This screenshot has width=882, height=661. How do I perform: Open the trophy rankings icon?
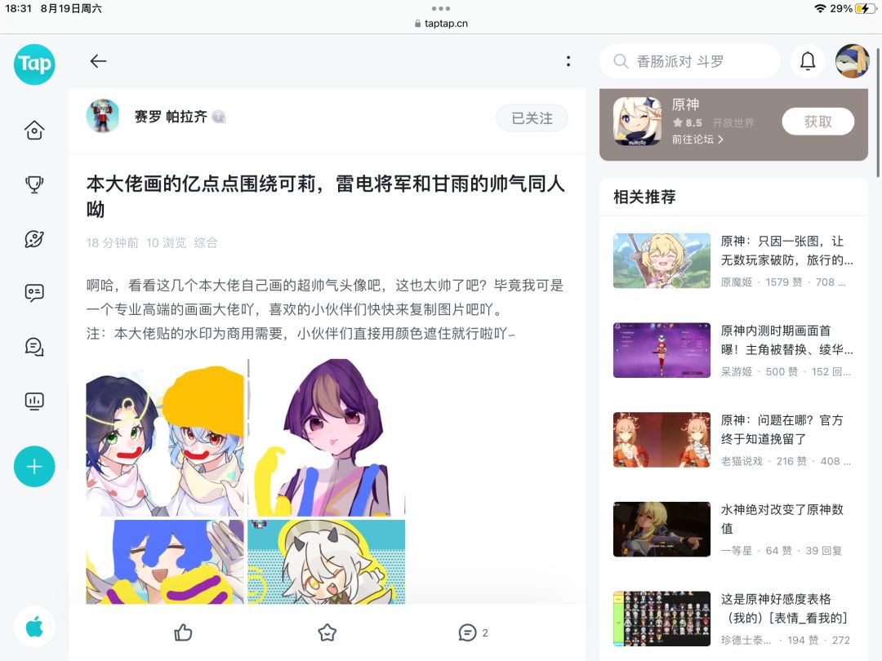pos(34,184)
